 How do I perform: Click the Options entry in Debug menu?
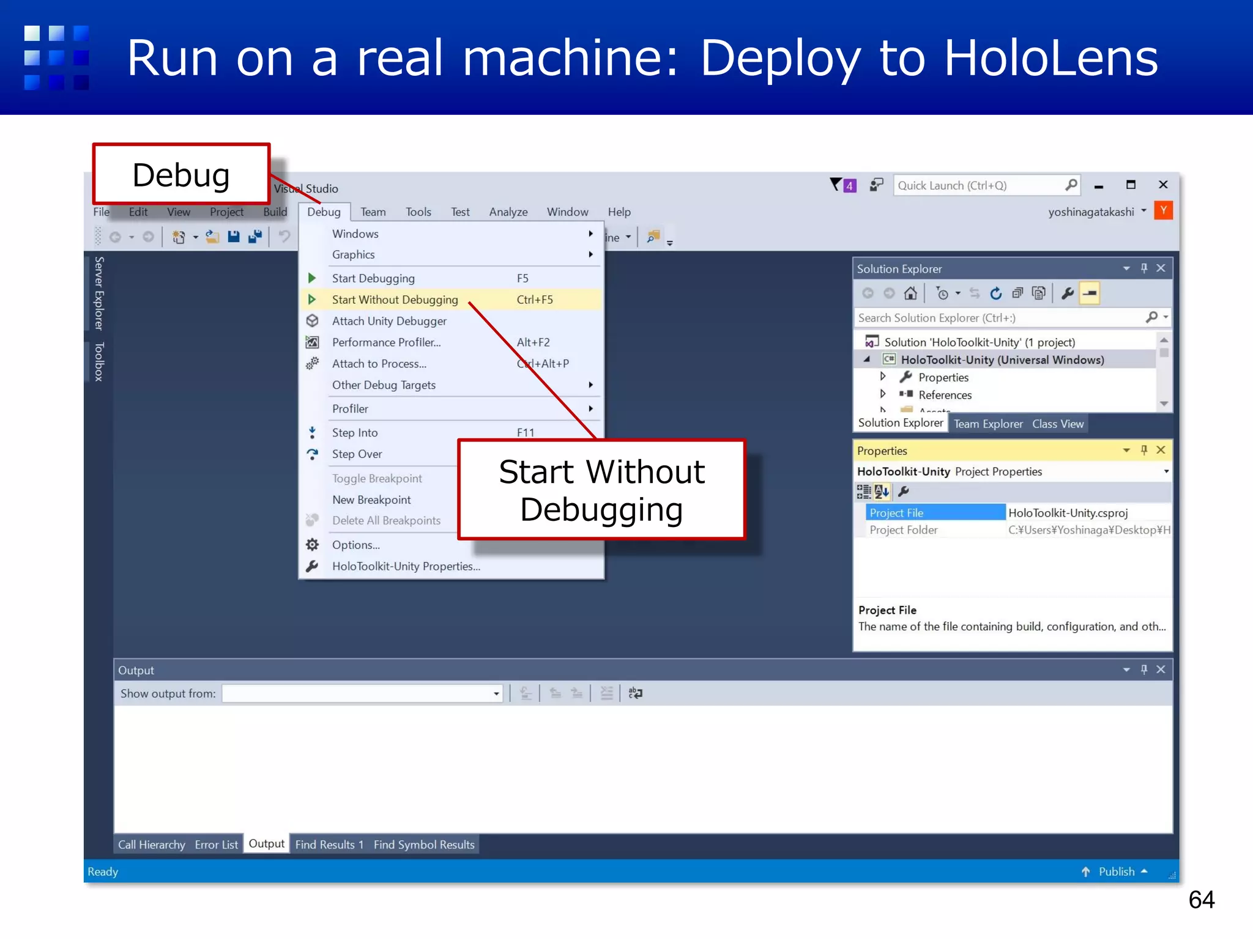(451, 545)
